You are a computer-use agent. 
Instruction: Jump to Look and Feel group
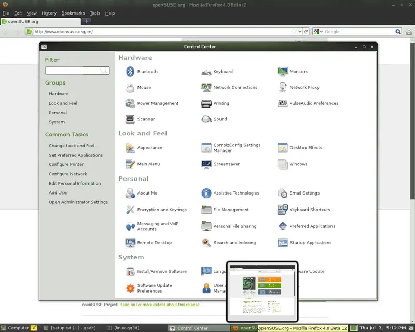click(x=63, y=103)
